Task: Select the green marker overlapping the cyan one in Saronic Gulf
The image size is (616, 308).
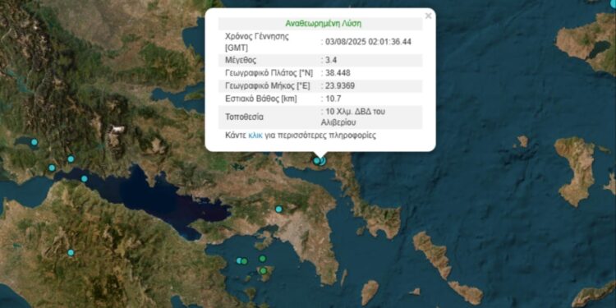Action: click(245, 261)
